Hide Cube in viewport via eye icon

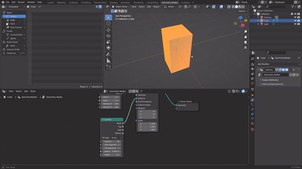coord(295,21)
